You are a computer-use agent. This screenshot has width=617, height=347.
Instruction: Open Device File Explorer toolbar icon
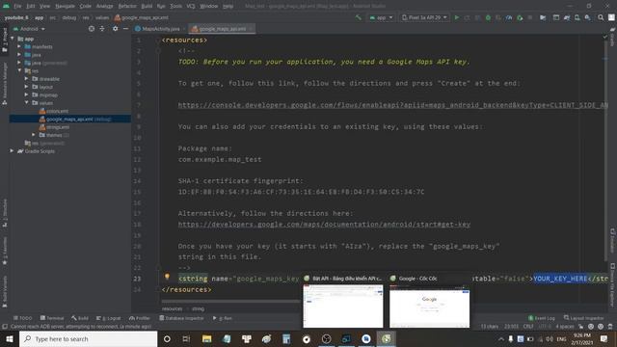pyautogui.click(x=543, y=17)
